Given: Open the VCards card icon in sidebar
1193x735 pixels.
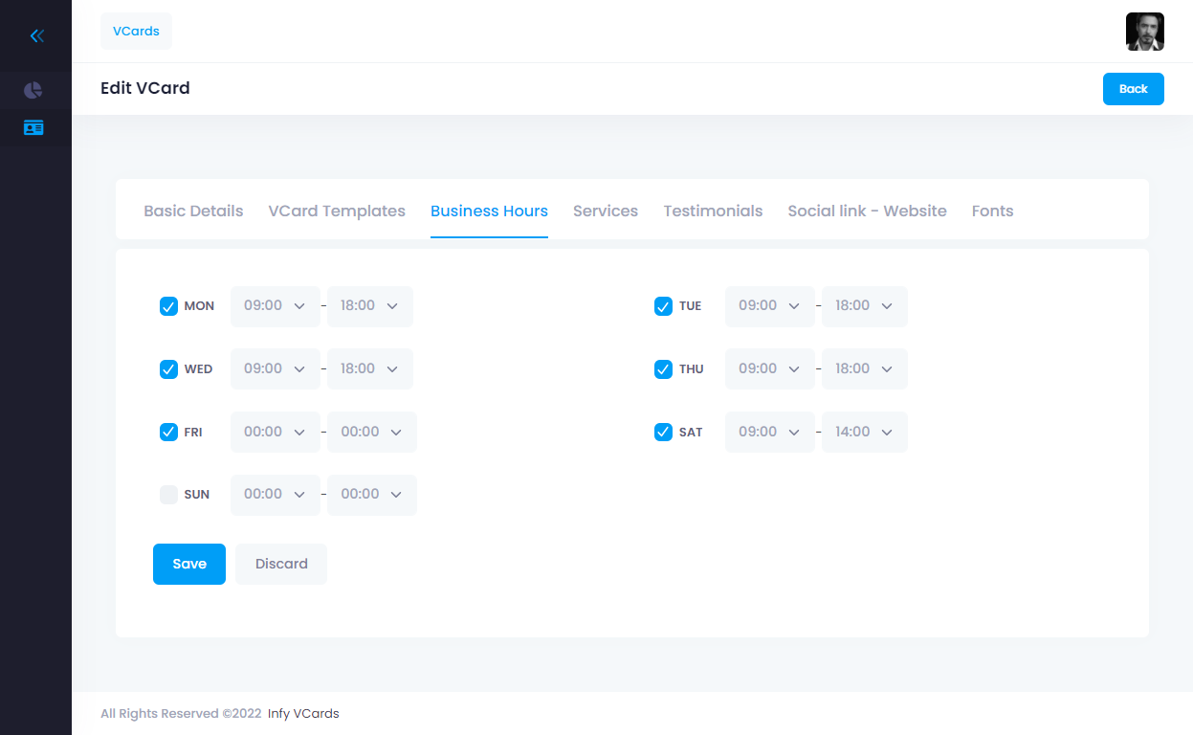Looking at the screenshot, I should tap(33, 127).
